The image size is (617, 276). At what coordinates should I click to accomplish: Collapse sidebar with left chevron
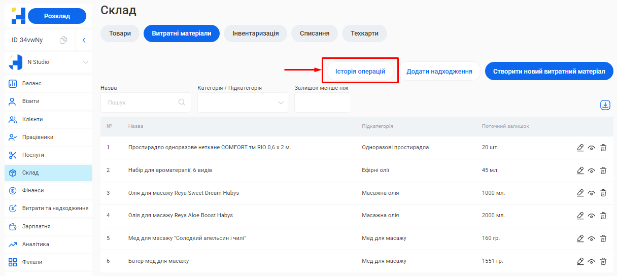coord(84,40)
